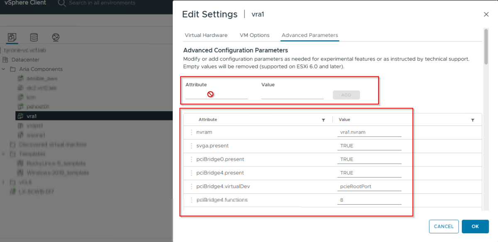Switch to the Virtual Hardware tab
Viewport: 498px width, 242px height.
206,35
